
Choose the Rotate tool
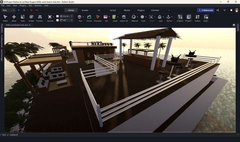click(x=31, y=17)
